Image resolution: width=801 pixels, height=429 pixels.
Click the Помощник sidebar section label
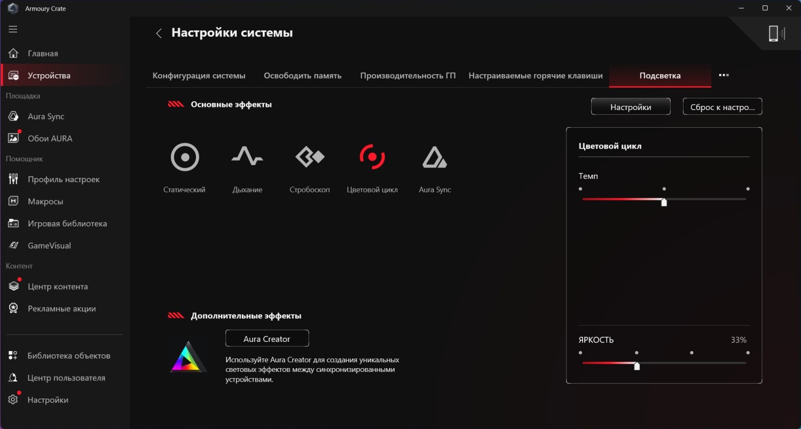(25, 159)
